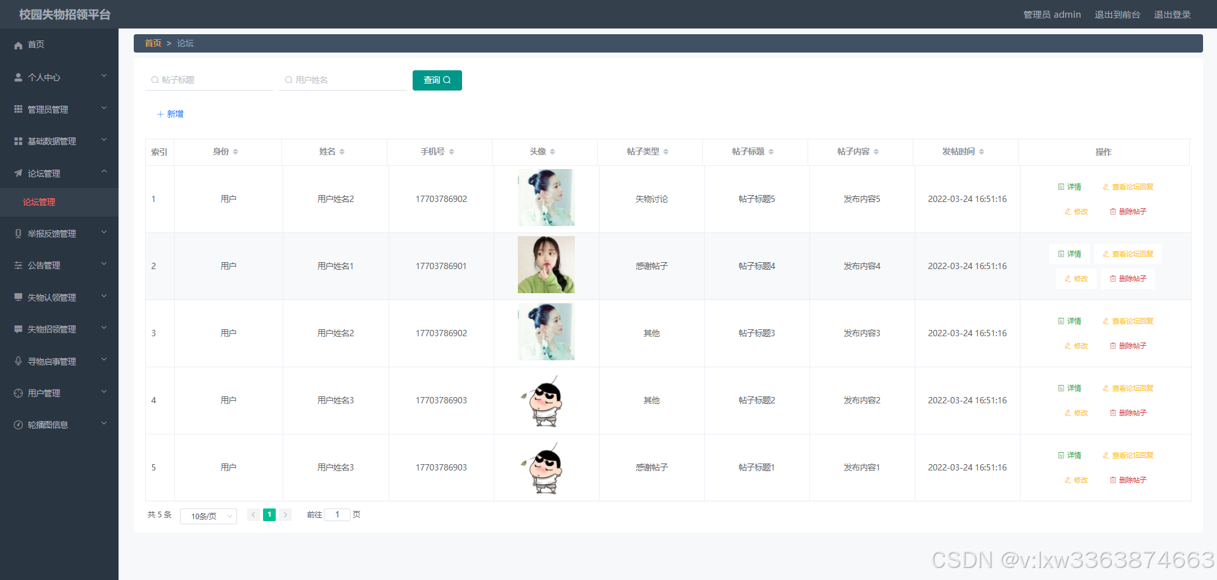Screen dimensions: 1217x580
Task: Click 首页 in the breadcrumb
Action: click(x=153, y=43)
